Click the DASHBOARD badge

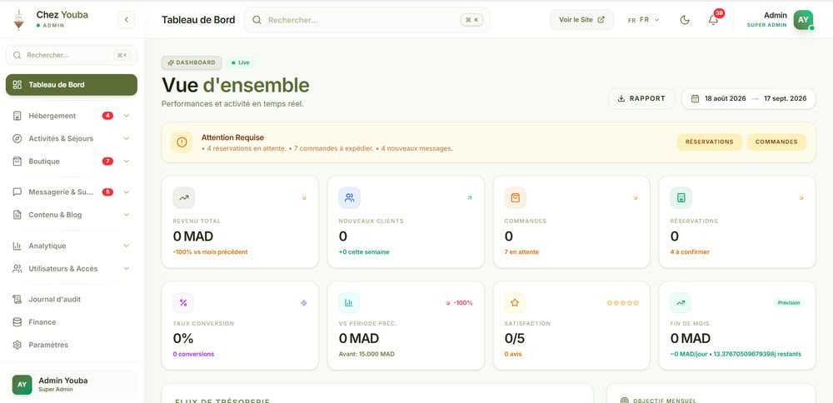pyautogui.click(x=192, y=62)
